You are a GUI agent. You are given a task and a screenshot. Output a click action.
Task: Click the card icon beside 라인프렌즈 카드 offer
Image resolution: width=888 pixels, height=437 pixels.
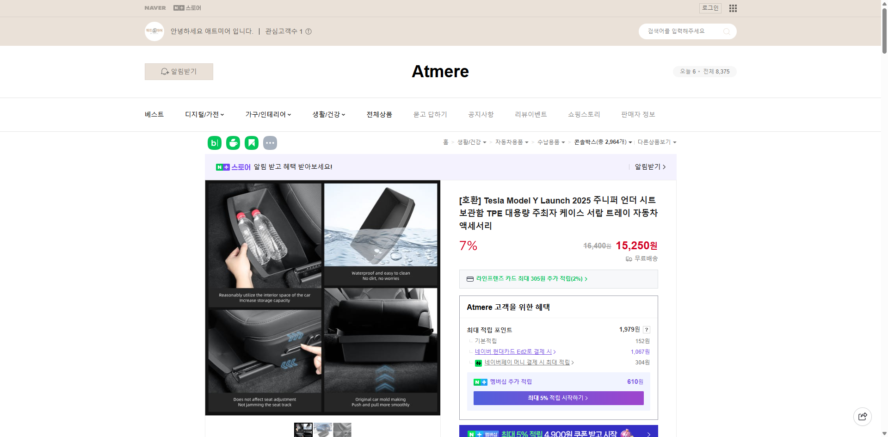tap(469, 279)
